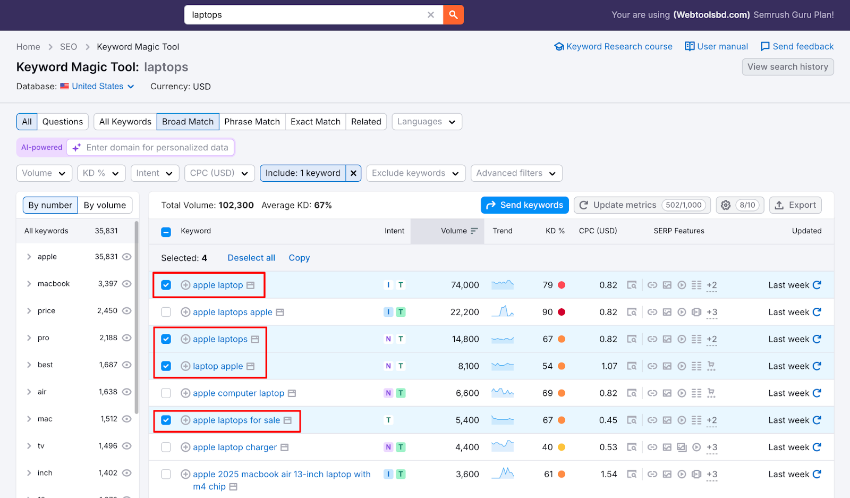The width and height of the screenshot is (850, 498).
Task: Check the apple laptops apple checkbox
Action: point(166,312)
